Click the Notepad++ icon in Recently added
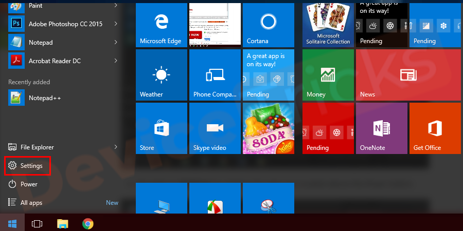This screenshot has height=231, width=463. pyautogui.click(x=16, y=98)
